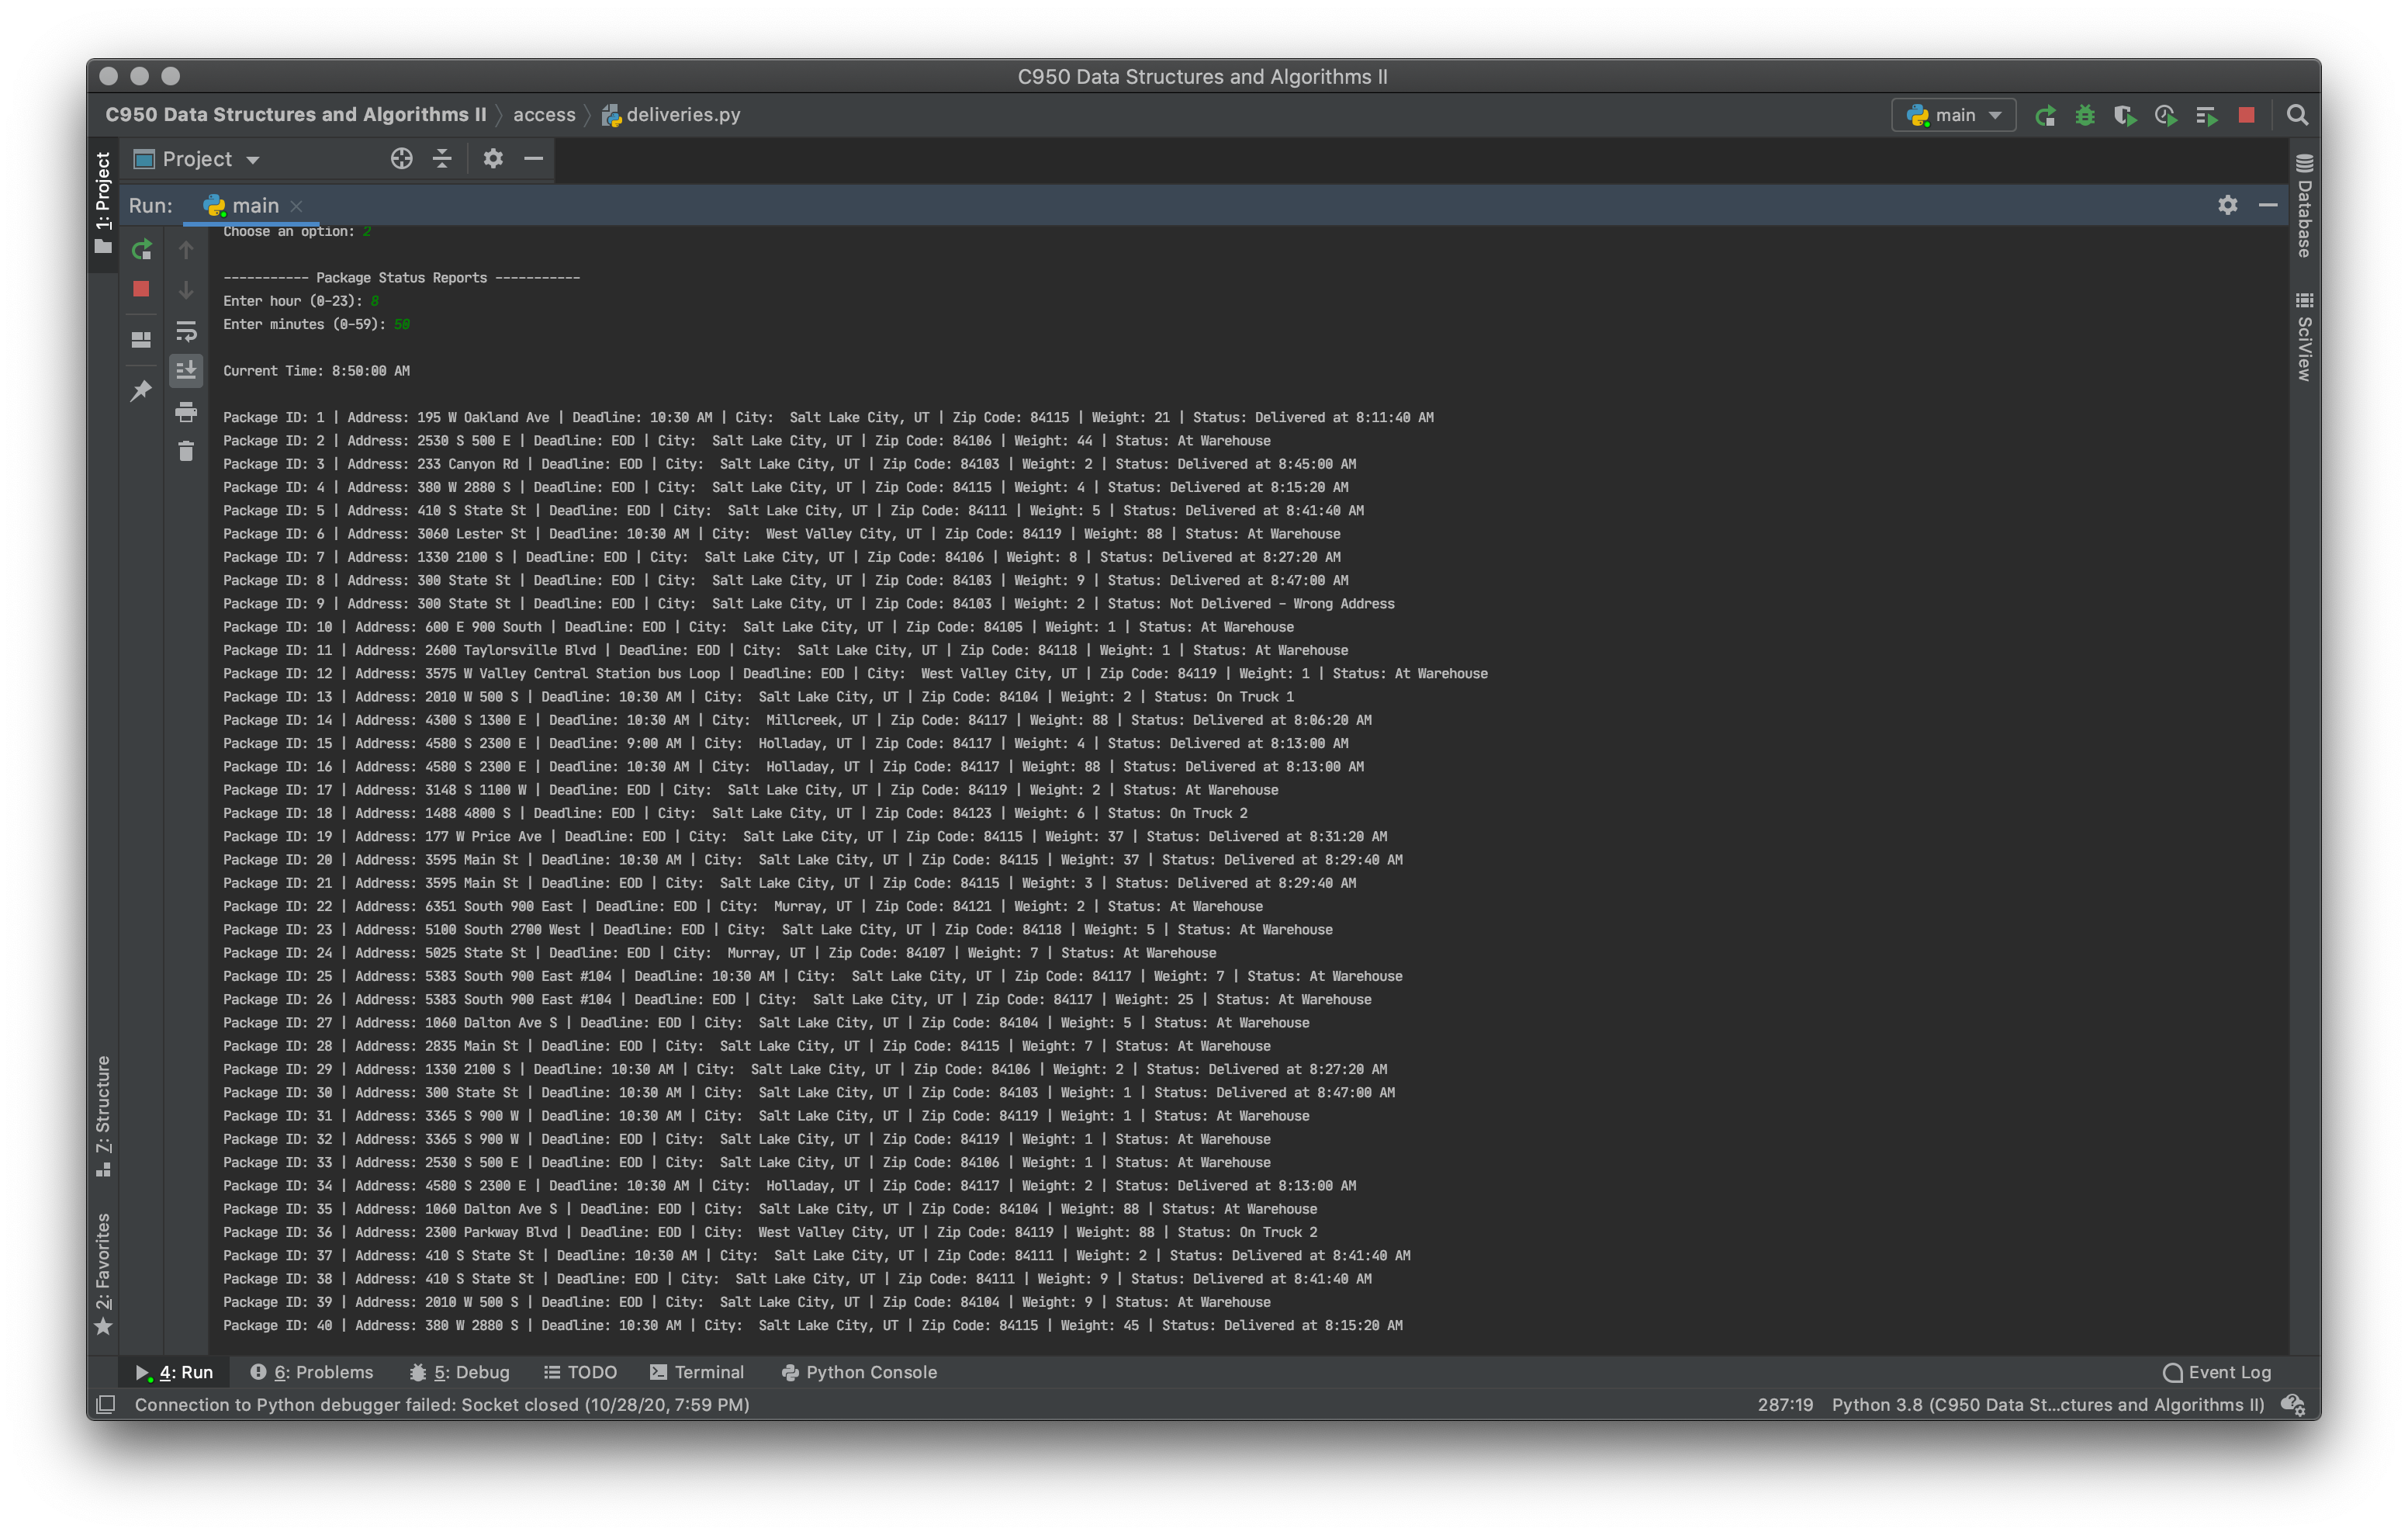Click the Python 3.8 interpreter status entry

click(x=2047, y=1404)
